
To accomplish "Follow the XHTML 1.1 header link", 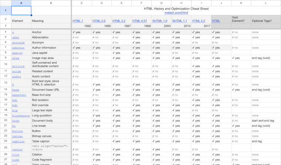I will click(180, 21).
